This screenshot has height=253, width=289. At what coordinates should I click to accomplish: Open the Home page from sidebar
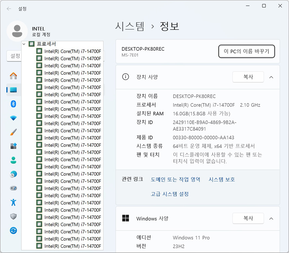(13, 76)
